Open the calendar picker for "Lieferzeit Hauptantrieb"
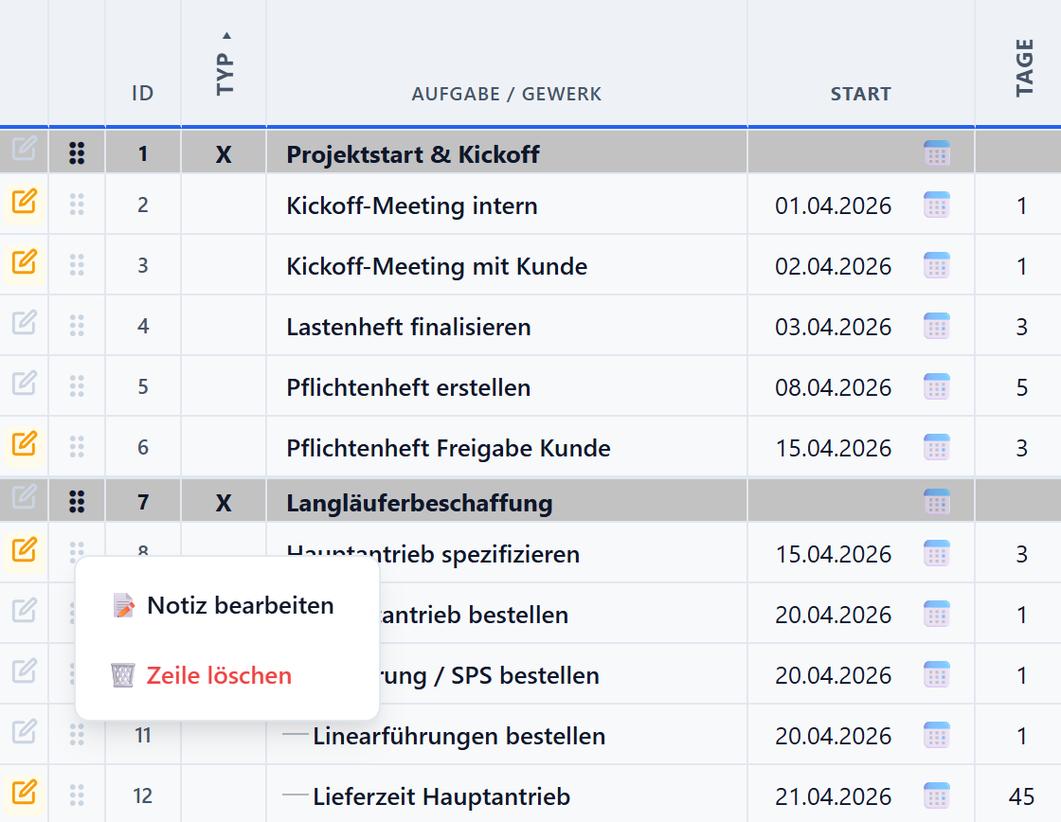The height and width of the screenshot is (822, 1061). pos(936,795)
